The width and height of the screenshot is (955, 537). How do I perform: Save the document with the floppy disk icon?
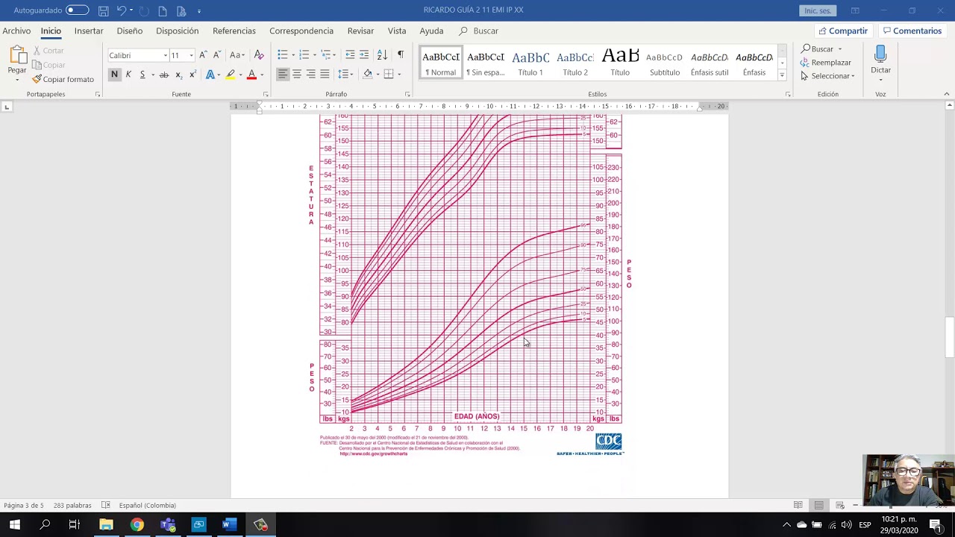tap(104, 10)
